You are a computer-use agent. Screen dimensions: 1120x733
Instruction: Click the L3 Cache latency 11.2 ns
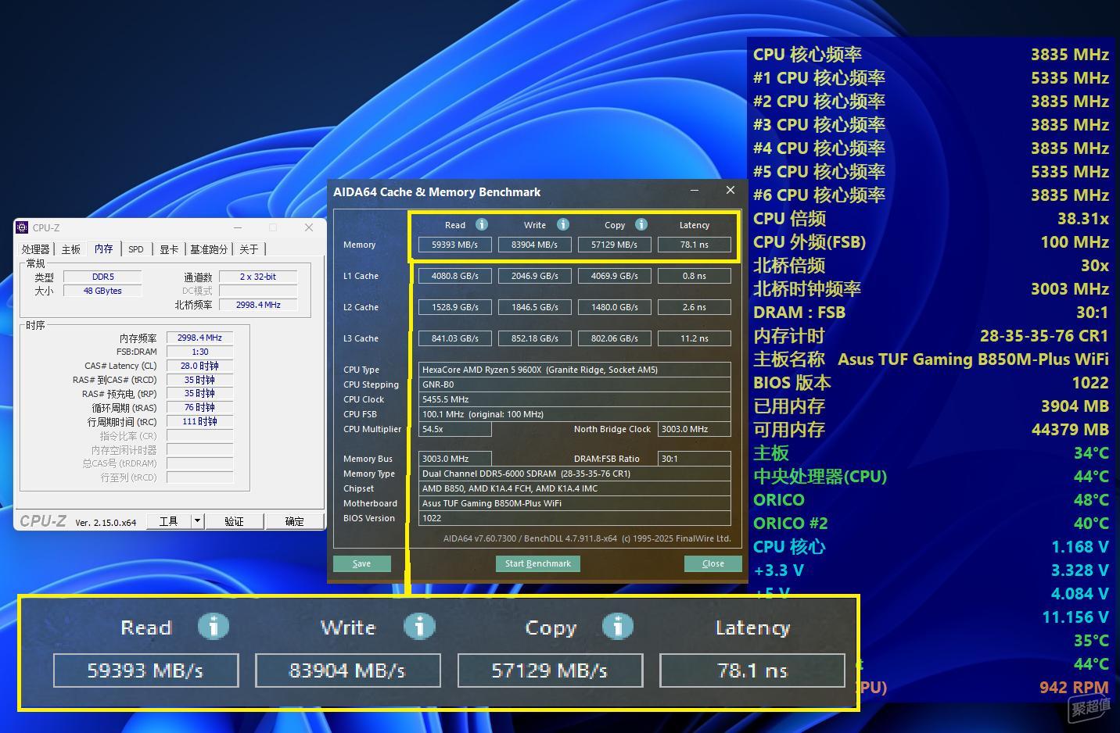(695, 338)
